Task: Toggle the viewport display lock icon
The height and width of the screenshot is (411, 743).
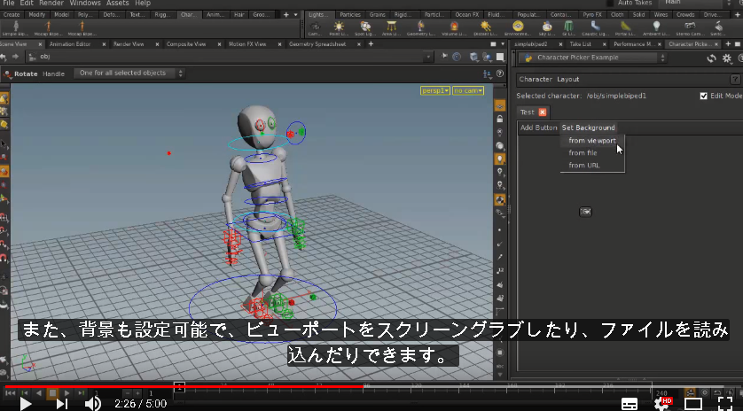Action: point(500,119)
